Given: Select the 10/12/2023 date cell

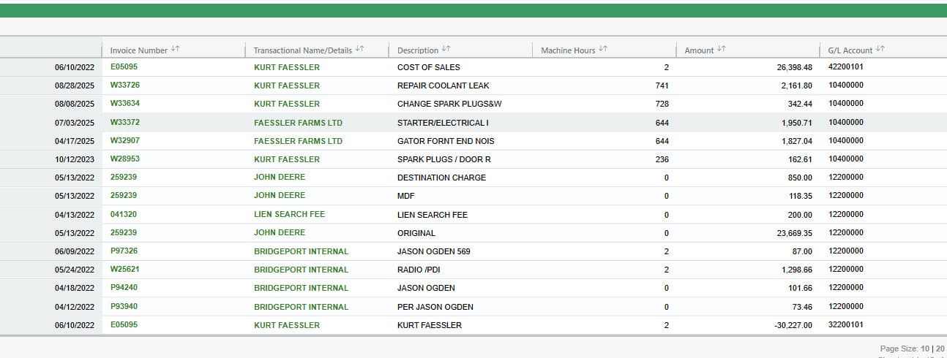Looking at the screenshot, I should point(75,159).
